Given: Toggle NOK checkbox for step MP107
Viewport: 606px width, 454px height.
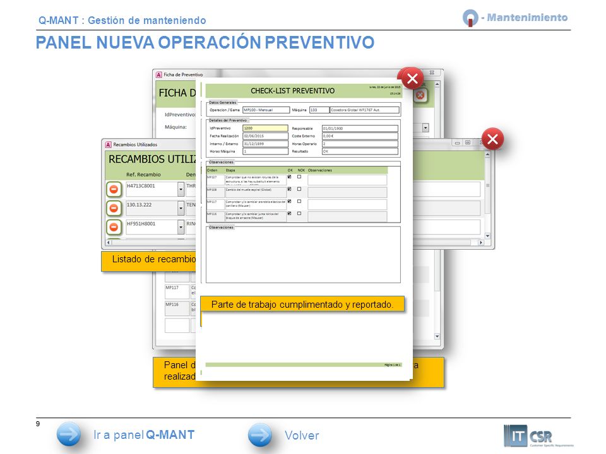Looking at the screenshot, I should [x=299, y=177].
